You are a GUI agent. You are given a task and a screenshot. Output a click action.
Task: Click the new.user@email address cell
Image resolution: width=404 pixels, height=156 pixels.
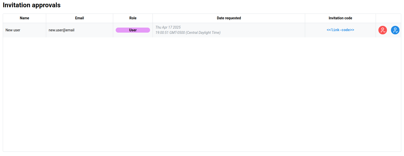pos(61,30)
